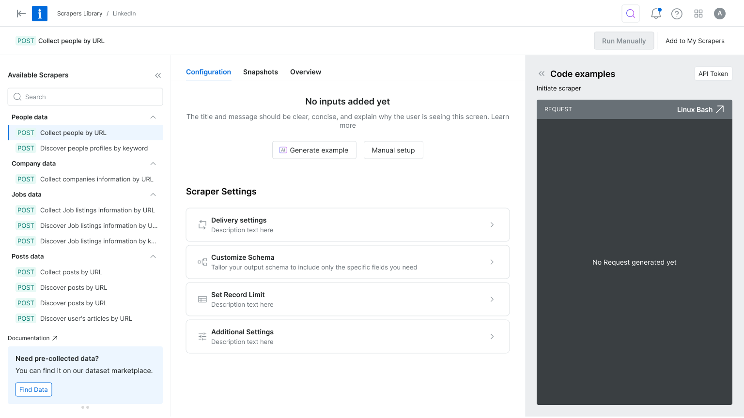
Task: Open the user avatar menu
Action: pos(719,14)
